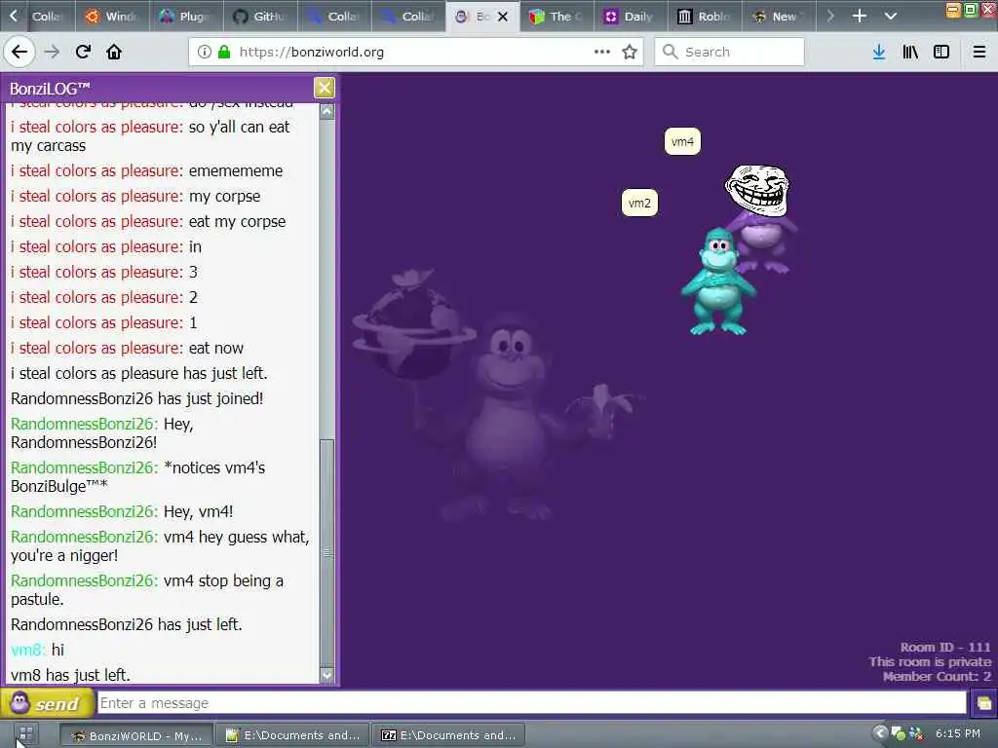
Task: Click the bonziworld.org address bar
Action: 416,53
